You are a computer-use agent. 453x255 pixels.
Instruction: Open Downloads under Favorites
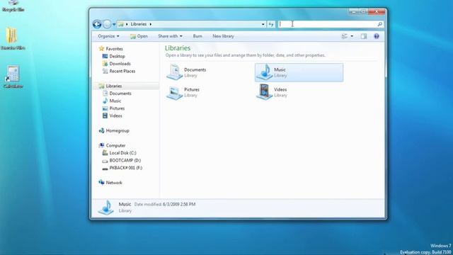(120, 64)
